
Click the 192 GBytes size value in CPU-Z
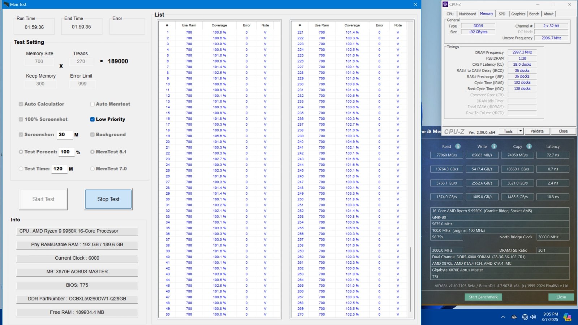(x=478, y=32)
